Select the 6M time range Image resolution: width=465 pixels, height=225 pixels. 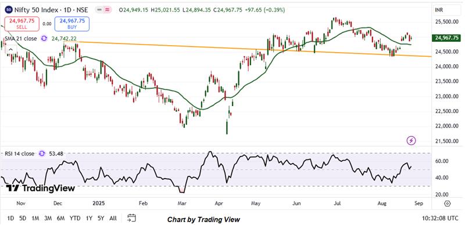[x=61, y=219]
